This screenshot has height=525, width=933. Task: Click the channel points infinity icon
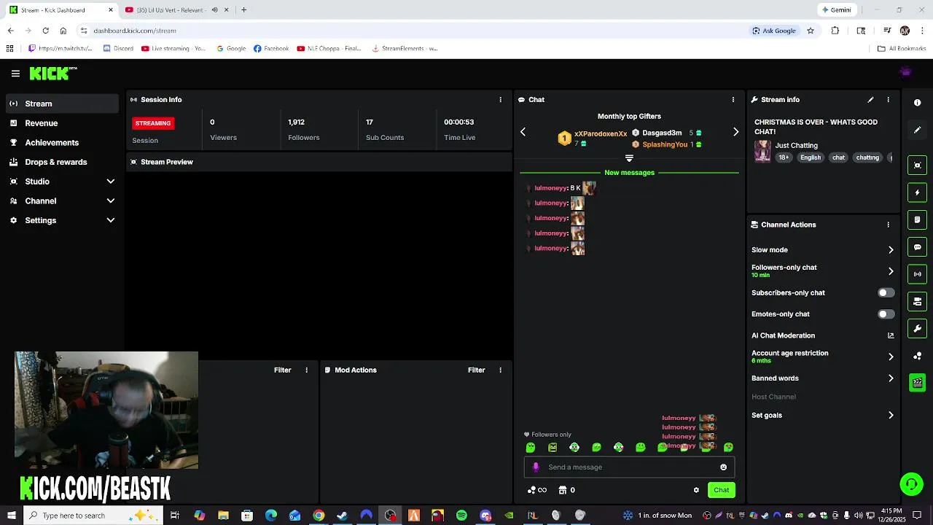[537, 490]
